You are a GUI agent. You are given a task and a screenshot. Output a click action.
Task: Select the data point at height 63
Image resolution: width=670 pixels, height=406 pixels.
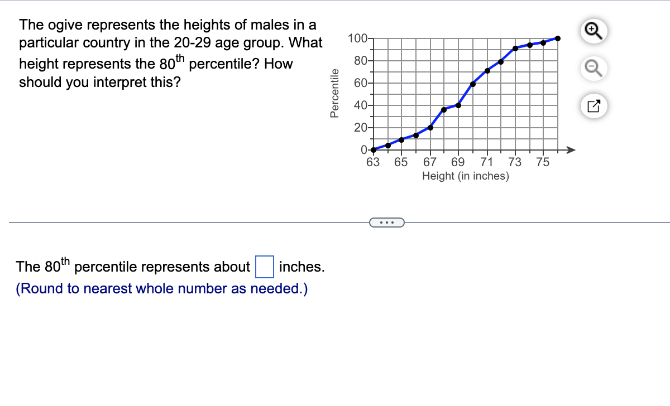[x=373, y=149]
